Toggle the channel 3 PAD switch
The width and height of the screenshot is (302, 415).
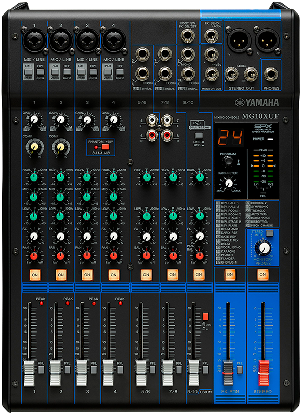pyautogui.click(x=82, y=72)
